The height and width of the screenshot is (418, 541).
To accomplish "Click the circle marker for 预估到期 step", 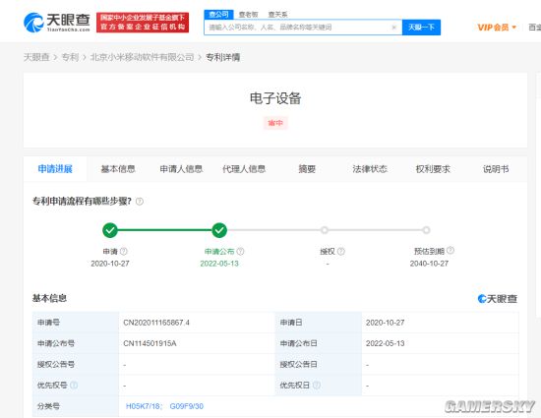I will [x=427, y=230].
